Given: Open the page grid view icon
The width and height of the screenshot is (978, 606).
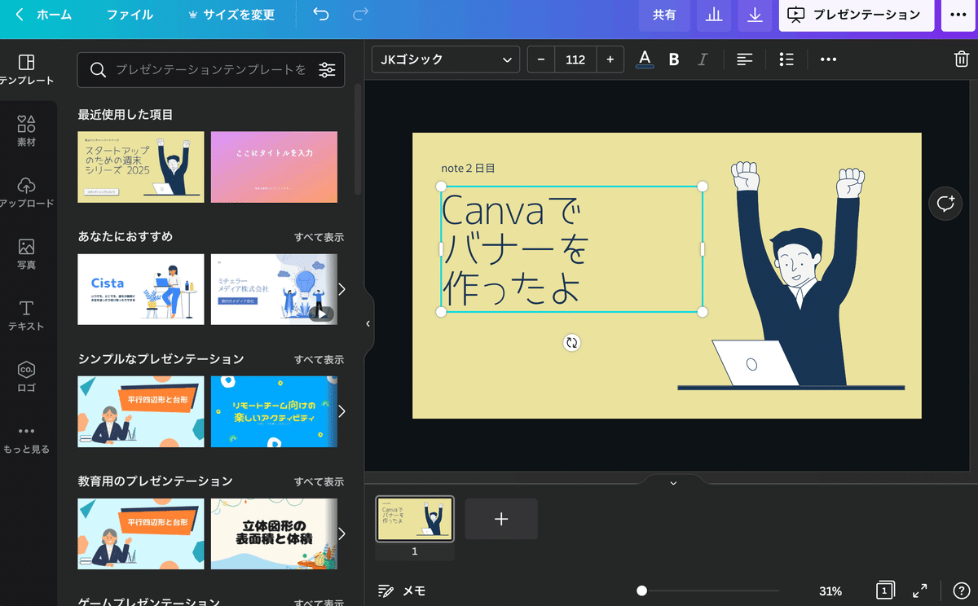Looking at the screenshot, I should coord(885,591).
